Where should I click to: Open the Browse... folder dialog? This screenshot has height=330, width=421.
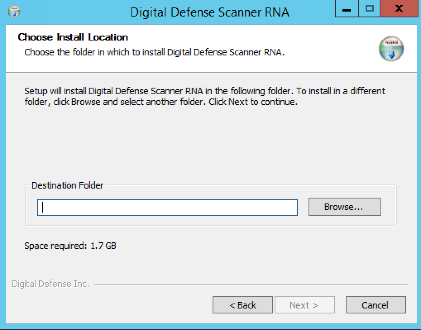345,207
